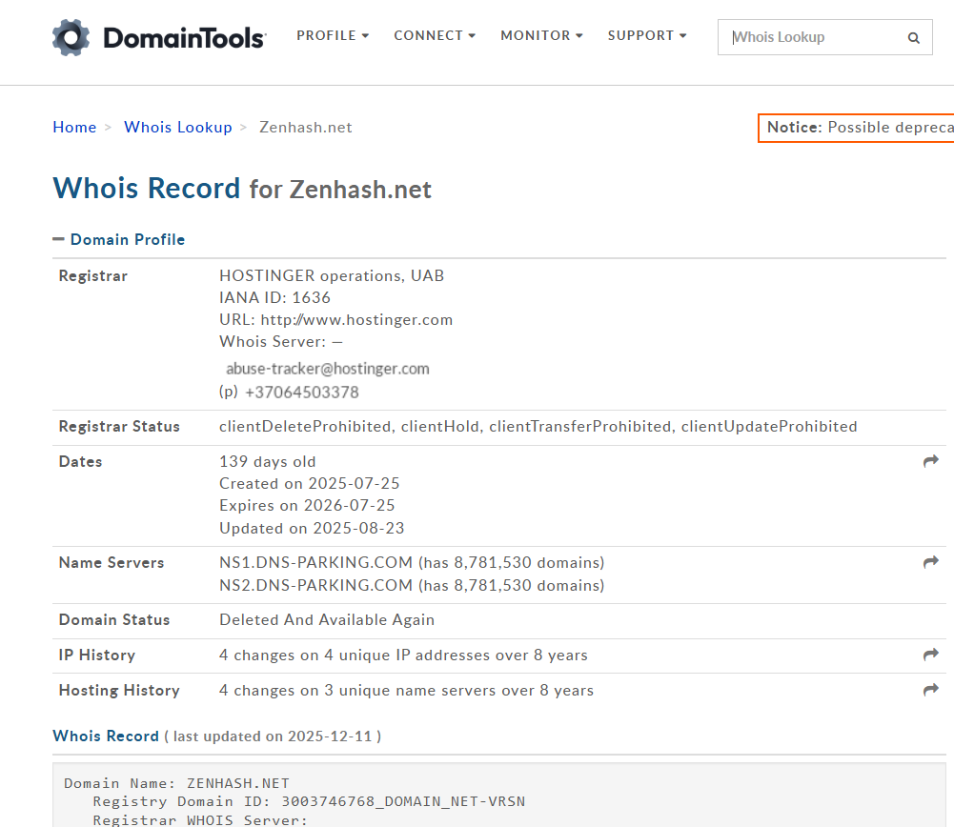Focus the Whois Lookup search field
This screenshot has height=827, width=954.
click(810, 38)
